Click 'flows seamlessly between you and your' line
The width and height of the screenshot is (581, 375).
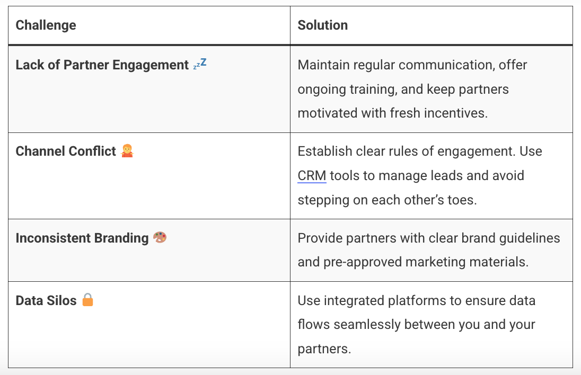click(x=417, y=324)
